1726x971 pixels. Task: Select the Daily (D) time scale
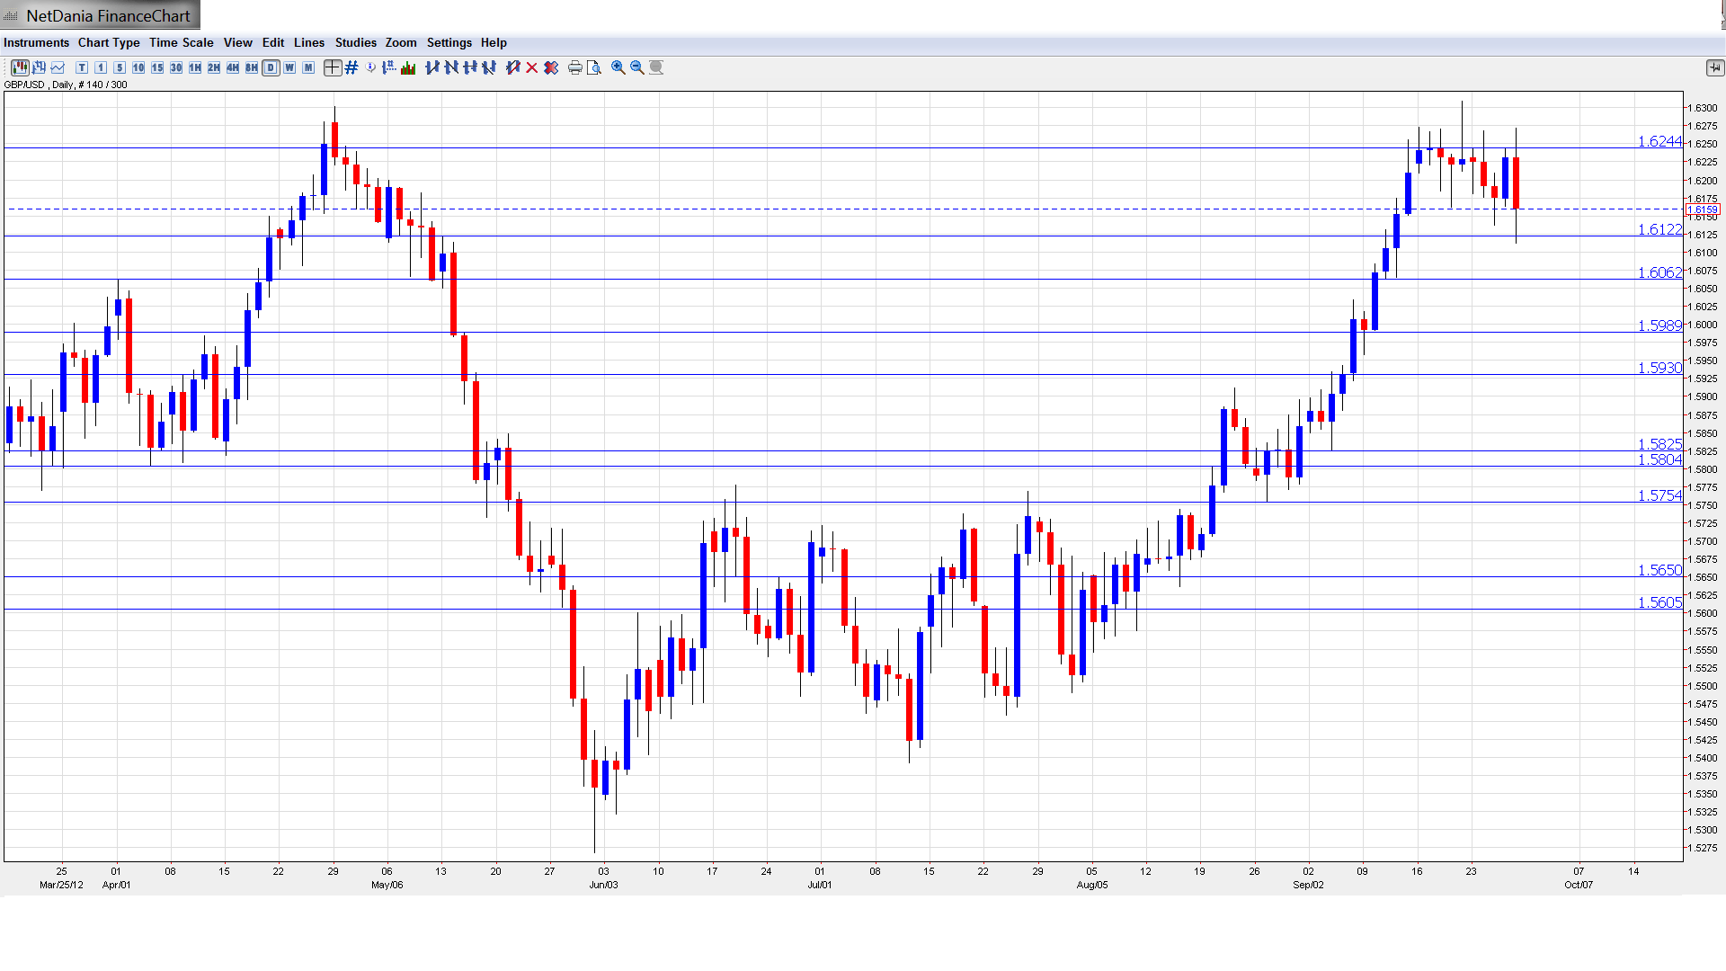(271, 67)
